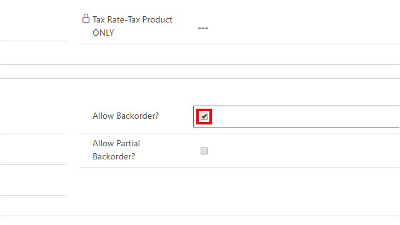Click the Allow Backorder? field label

tap(126, 116)
